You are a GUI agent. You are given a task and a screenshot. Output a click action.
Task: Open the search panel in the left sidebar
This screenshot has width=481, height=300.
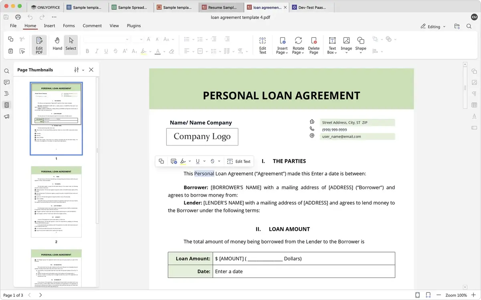(x=6, y=71)
